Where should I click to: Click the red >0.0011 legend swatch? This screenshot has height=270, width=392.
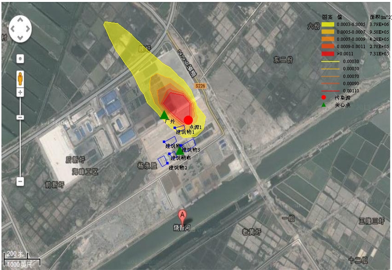coord(328,53)
